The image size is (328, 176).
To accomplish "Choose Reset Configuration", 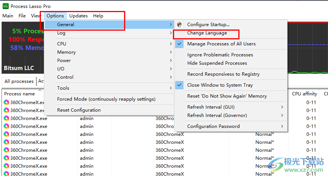I will coord(109,110).
